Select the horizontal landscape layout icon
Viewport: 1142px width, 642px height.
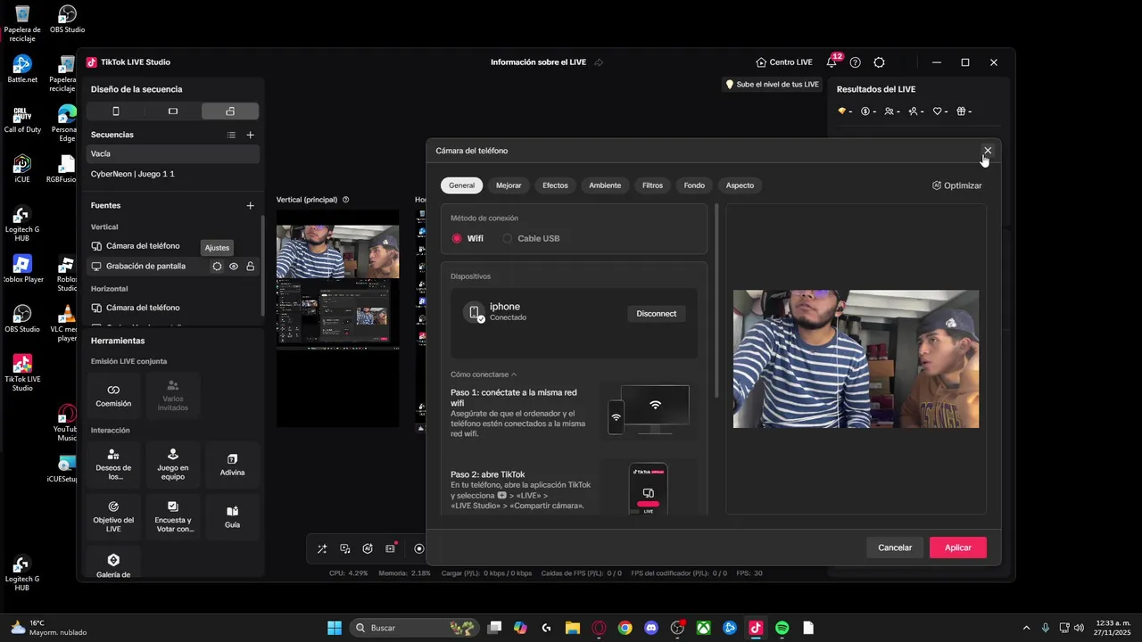[173, 111]
